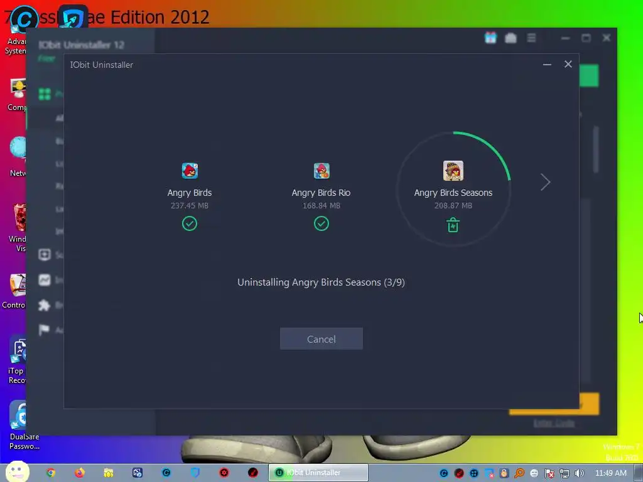
Task: Click the flag Action Center sidebar icon
Action: [44, 329]
